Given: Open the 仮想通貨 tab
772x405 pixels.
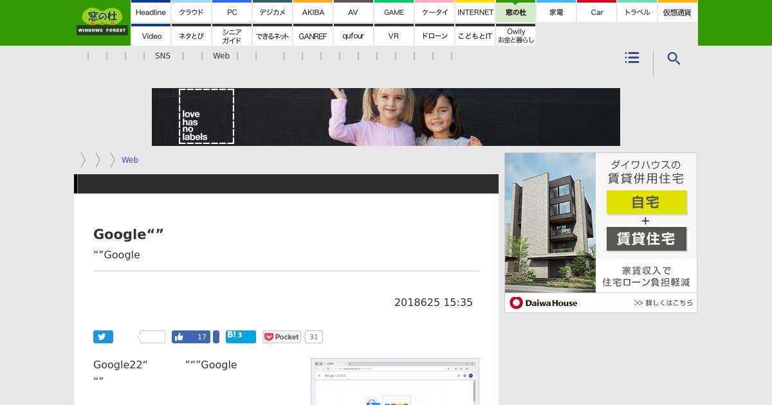Looking at the screenshot, I should pos(677,12).
